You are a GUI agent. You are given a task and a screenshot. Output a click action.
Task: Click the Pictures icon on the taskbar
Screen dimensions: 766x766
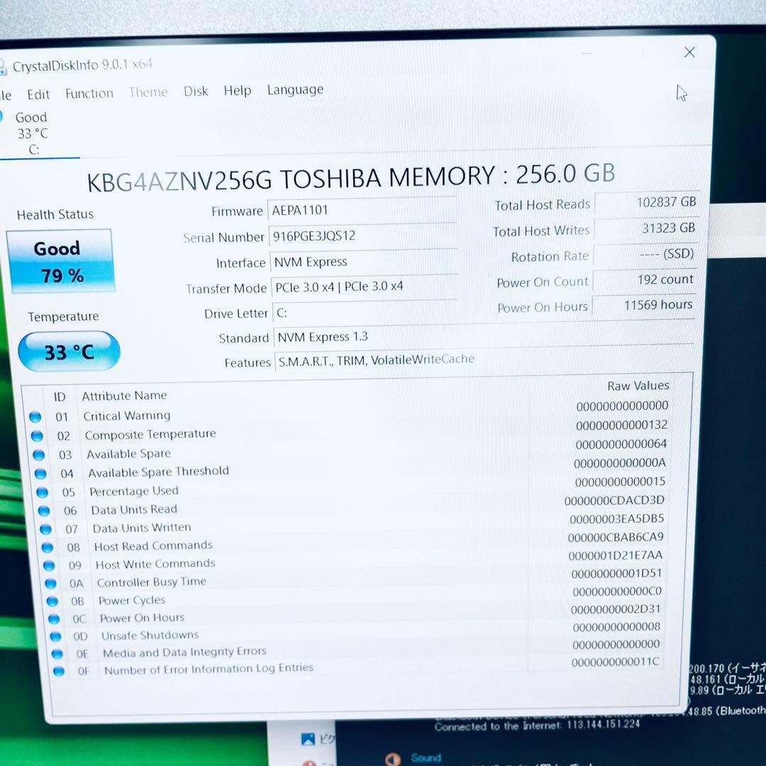pos(309,739)
